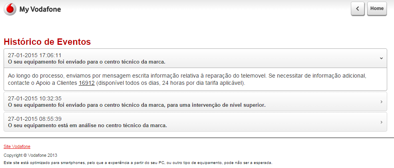Expand the 10:32:35 event chevron
This screenshot has width=394, height=168.
pos(381,102)
